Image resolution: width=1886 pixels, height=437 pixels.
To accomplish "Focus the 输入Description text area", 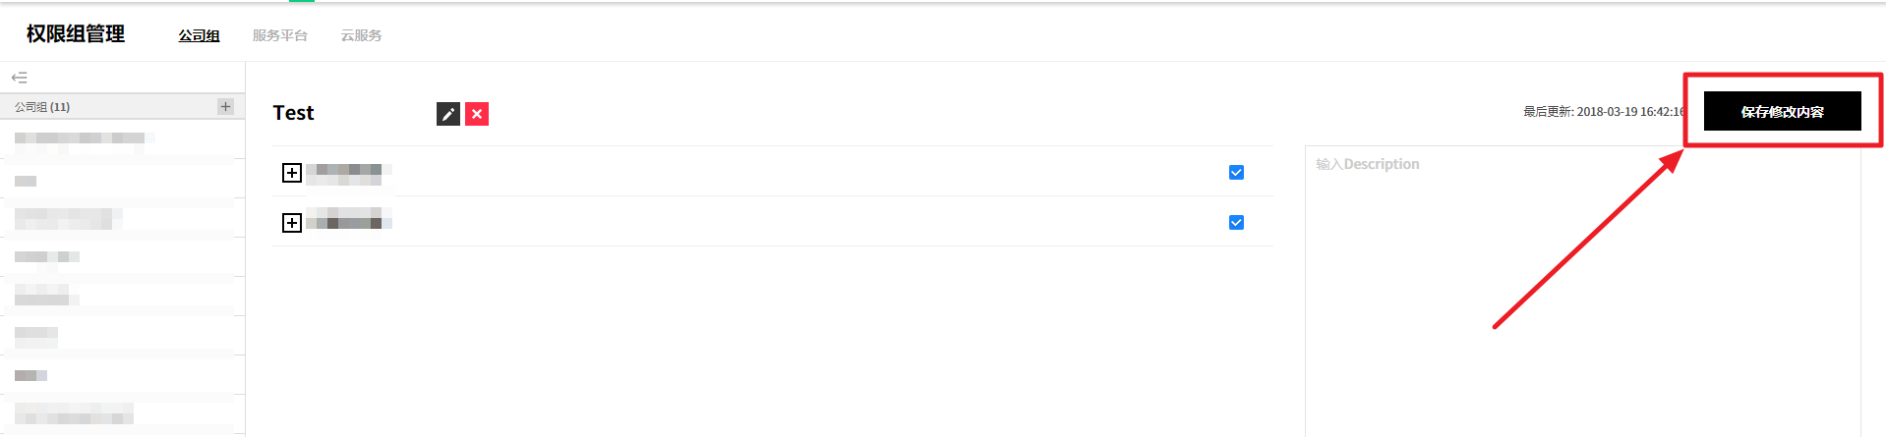I will pyautogui.click(x=1581, y=285).
